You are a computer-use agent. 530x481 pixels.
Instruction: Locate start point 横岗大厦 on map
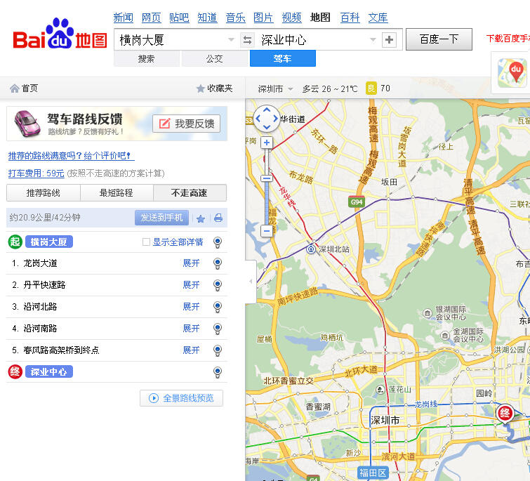218,242
